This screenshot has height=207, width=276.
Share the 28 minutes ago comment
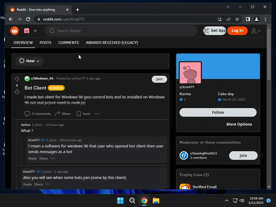(43, 158)
